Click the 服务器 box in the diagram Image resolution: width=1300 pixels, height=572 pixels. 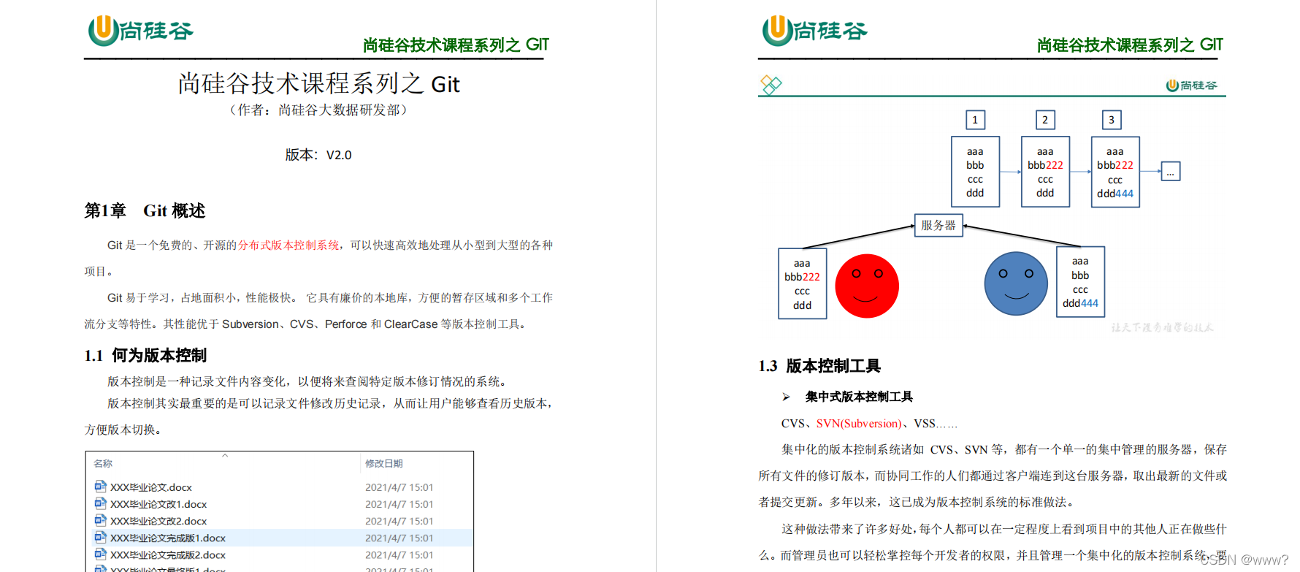coord(938,225)
